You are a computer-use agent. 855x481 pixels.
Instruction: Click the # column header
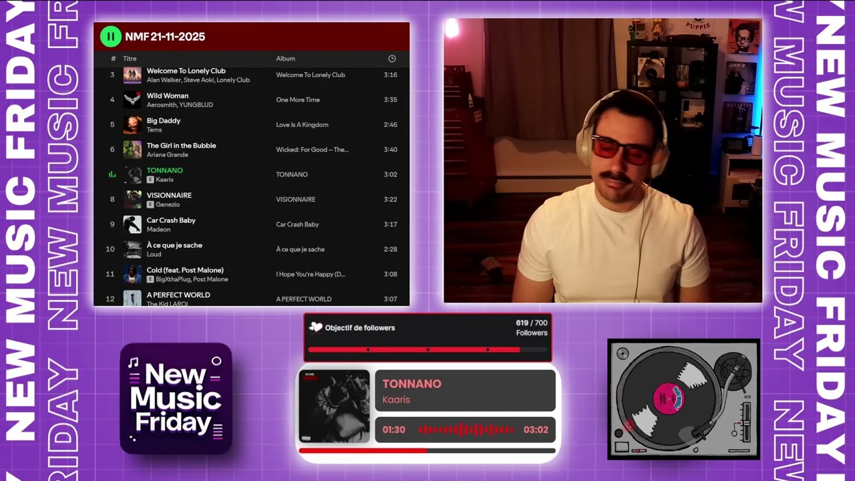point(113,59)
